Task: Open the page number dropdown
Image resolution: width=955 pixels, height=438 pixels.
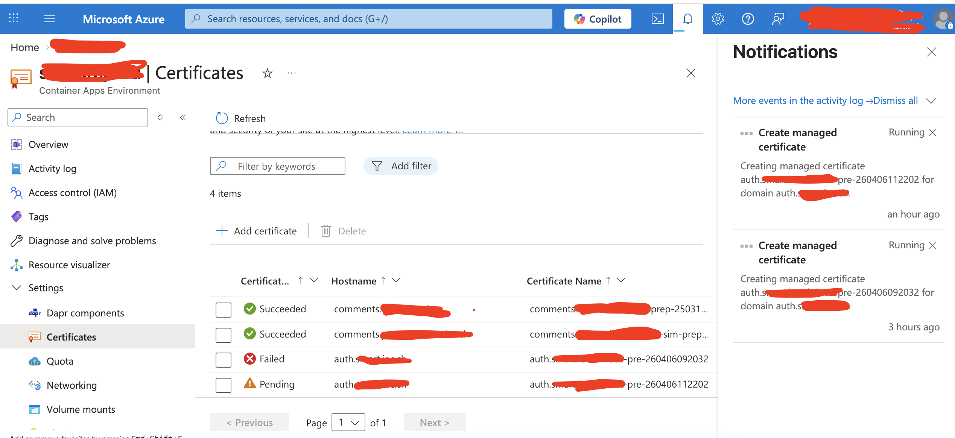Action: pos(348,422)
